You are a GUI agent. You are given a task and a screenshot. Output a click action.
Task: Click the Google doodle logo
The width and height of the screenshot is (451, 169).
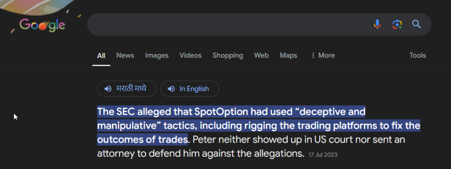click(x=42, y=25)
